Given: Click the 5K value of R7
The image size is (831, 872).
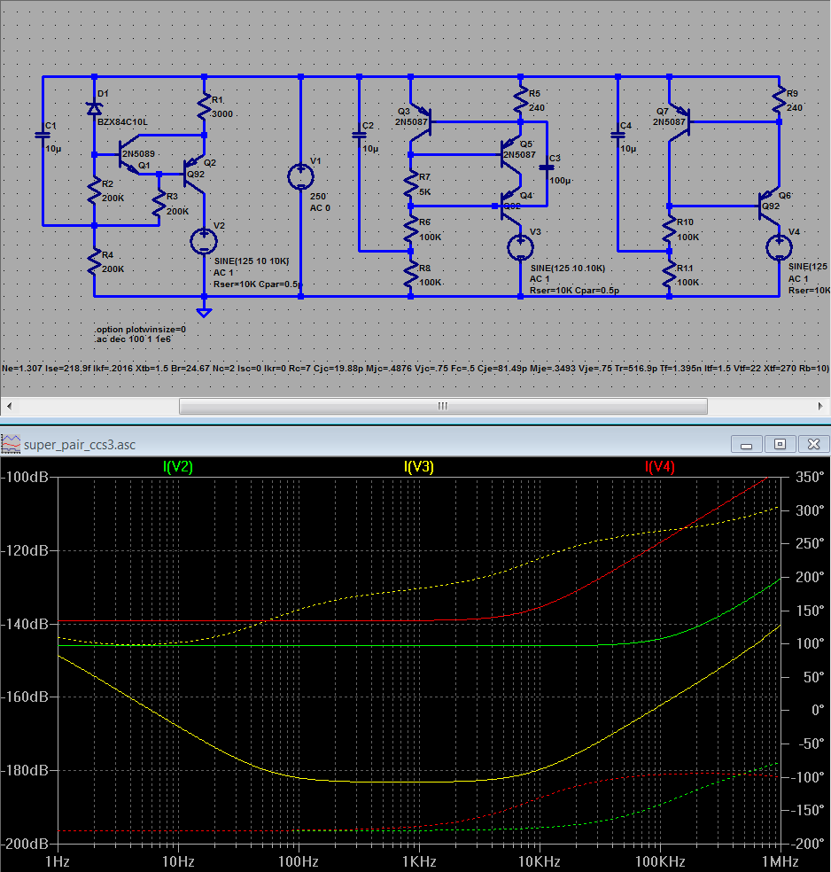Looking at the screenshot, I should 424,192.
